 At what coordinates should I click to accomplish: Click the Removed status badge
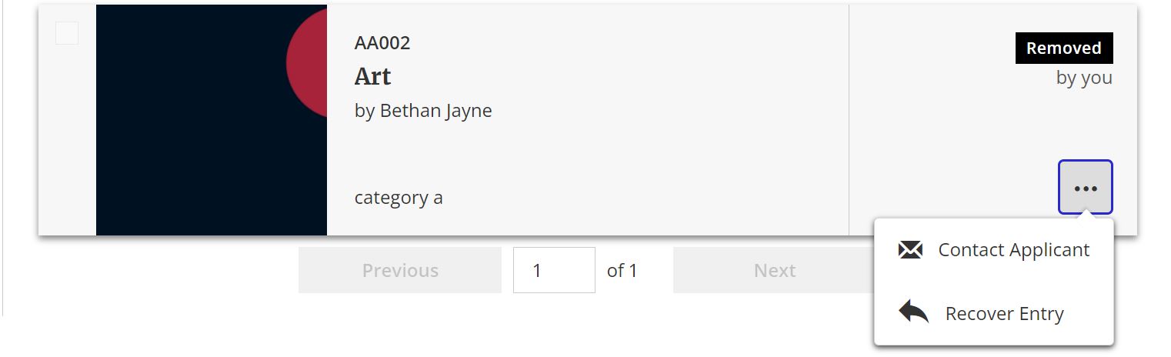click(1064, 48)
